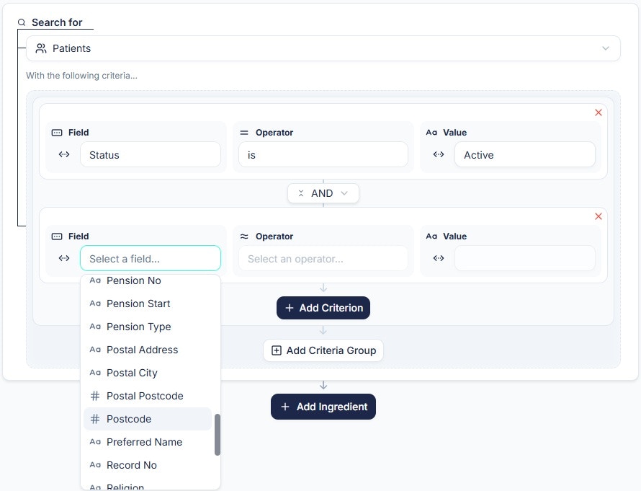The image size is (641, 491).
Task: Toggle the AND/OR swap icon on the connector
Action: (x=301, y=193)
